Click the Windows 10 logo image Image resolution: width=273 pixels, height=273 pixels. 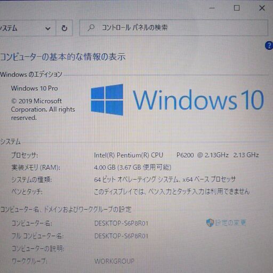coord(177,100)
